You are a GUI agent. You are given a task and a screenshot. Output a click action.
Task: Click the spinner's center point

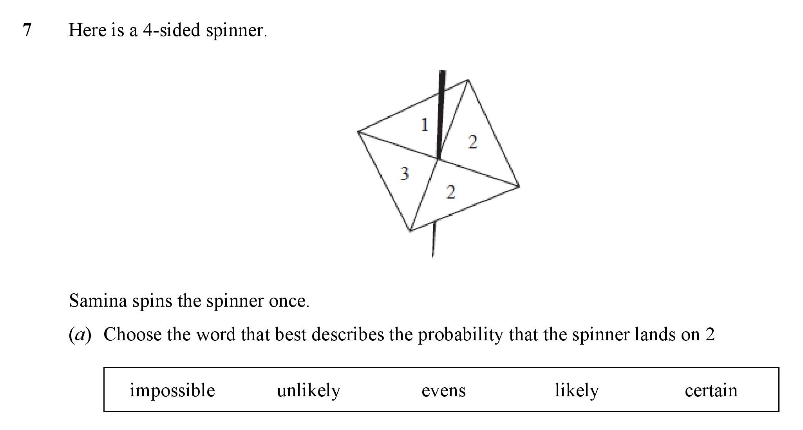(x=437, y=159)
